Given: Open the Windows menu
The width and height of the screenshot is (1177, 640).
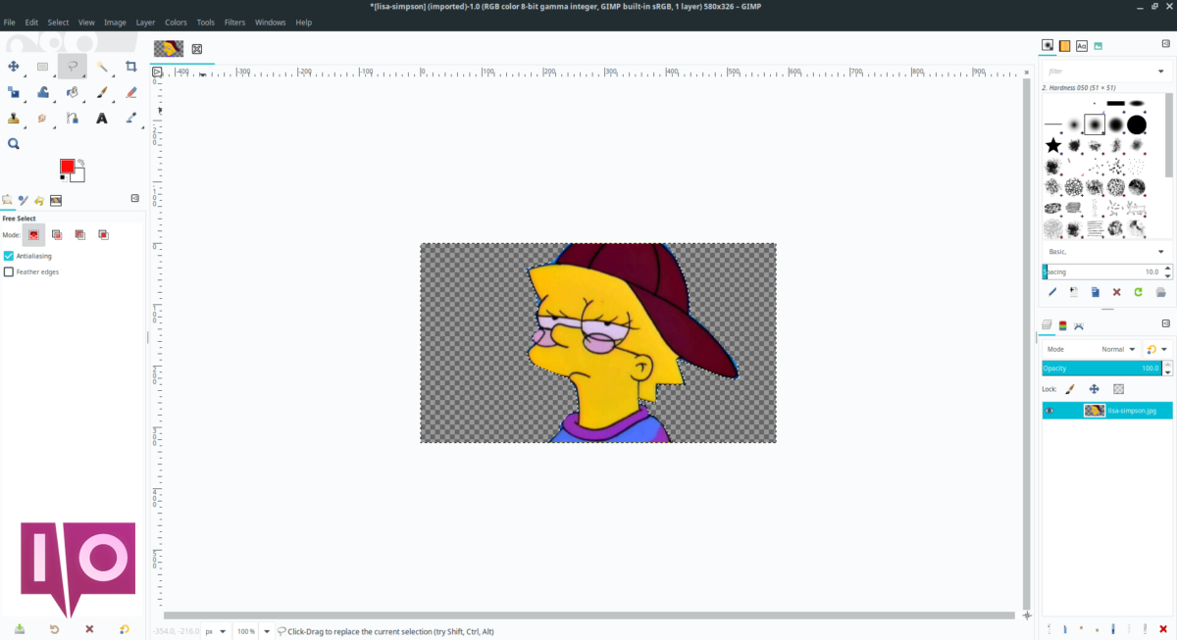Looking at the screenshot, I should coord(270,22).
